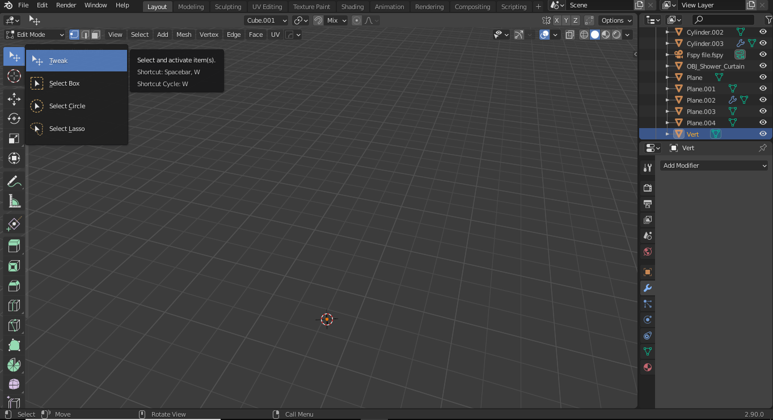Toggle X-ray view
The width and height of the screenshot is (773, 420).
(x=570, y=35)
